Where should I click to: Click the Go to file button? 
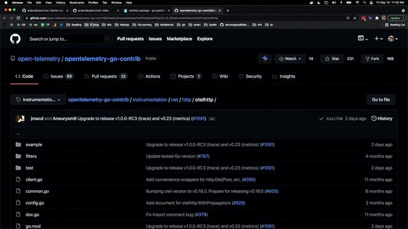click(381, 100)
